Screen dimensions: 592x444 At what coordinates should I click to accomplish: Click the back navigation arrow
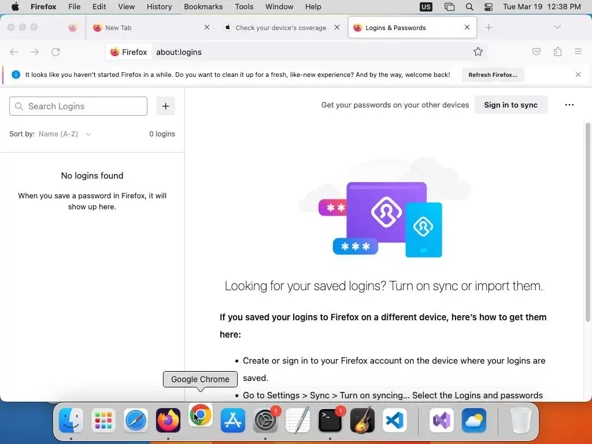tap(14, 51)
